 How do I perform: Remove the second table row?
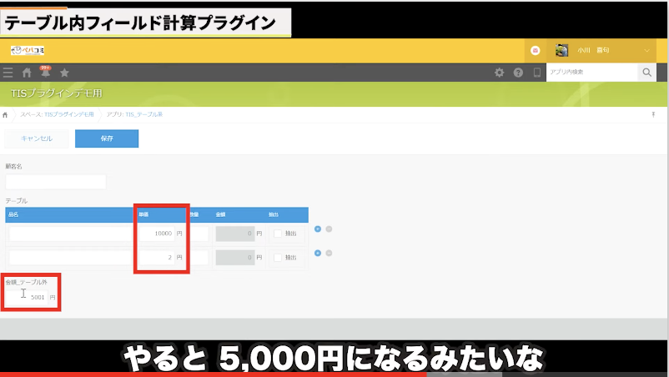(329, 254)
